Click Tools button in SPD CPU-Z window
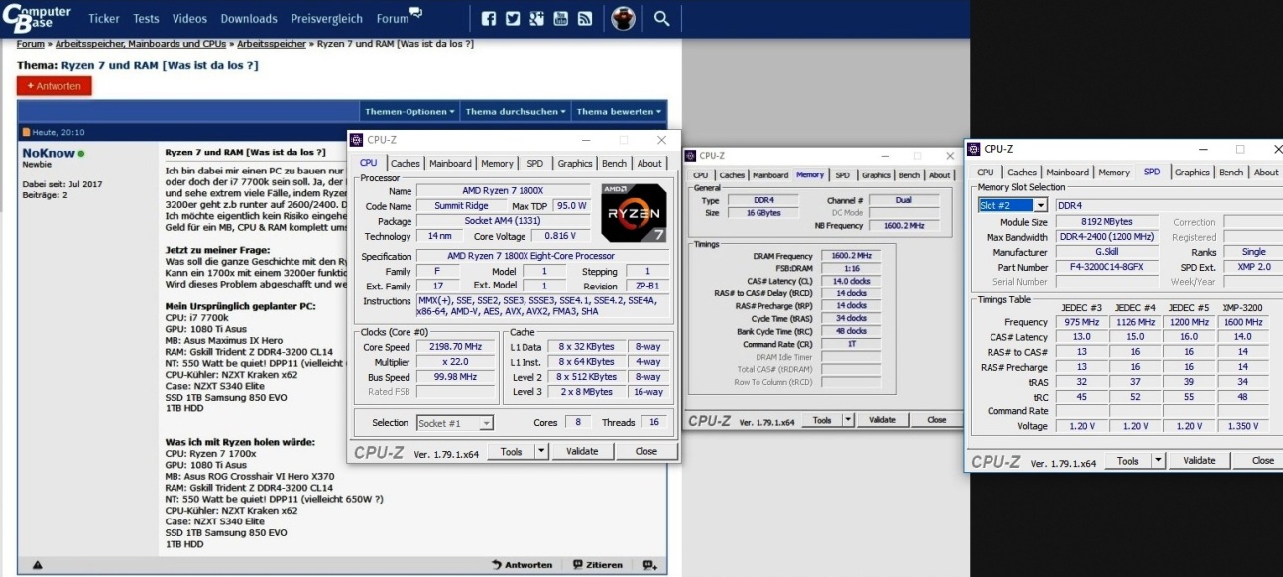The image size is (1283, 577). pyautogui.click(x=1128, y=461)
